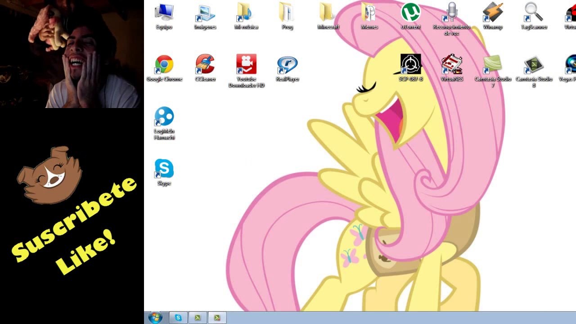The width and height of the screenshot is (576, 324).
Task: Open the Minecraft folder
Action: (328, 16)
